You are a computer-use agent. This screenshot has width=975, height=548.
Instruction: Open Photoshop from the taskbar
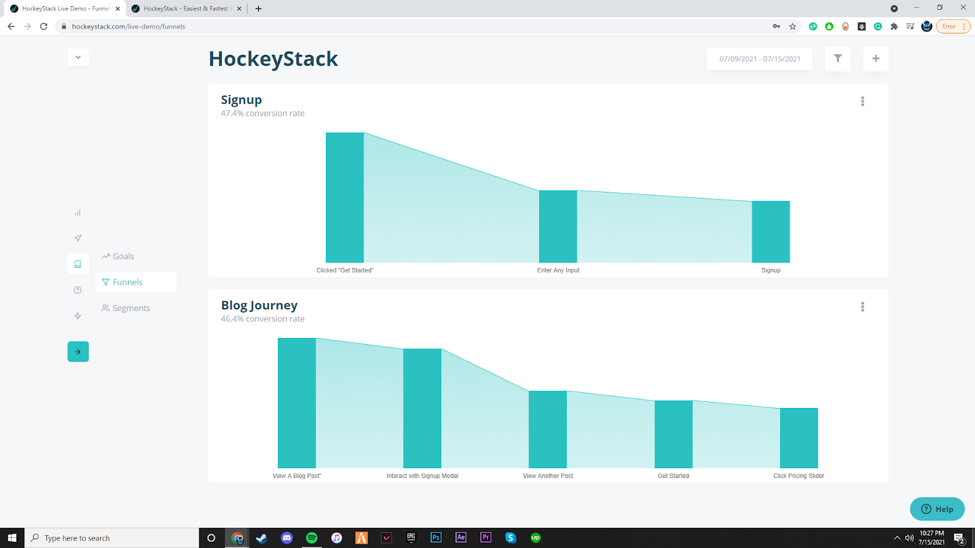pos(436,538)
